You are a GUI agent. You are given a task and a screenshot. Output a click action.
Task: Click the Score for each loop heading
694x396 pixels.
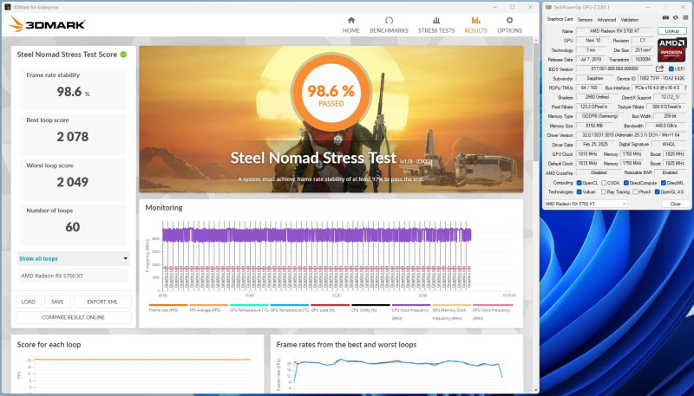49,345
